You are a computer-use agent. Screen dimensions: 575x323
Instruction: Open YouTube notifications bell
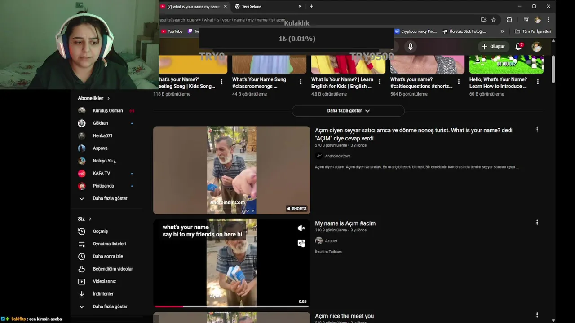point(519,46)
